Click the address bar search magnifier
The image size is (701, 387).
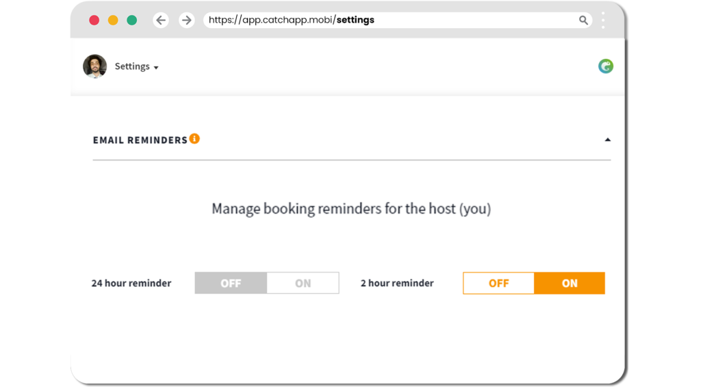[583, 20]
